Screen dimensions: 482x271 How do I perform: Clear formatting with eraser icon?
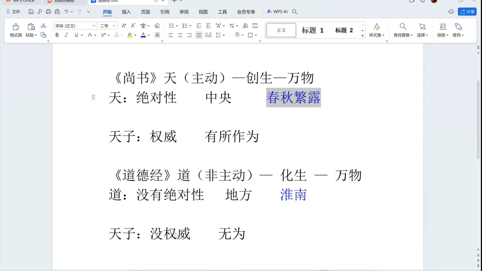(x=157, y=26)
